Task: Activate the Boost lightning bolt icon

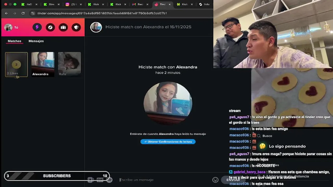Action: coord(37,27)
